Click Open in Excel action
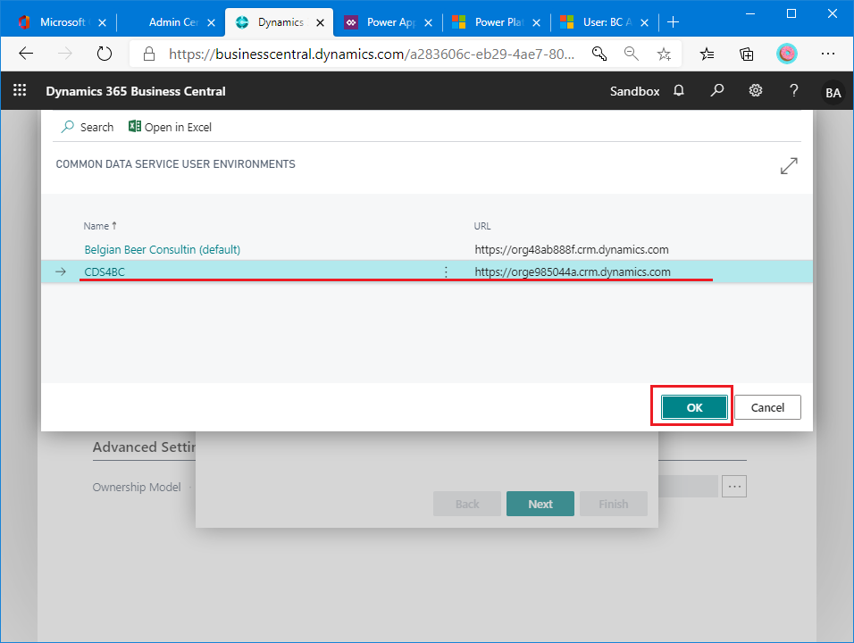854x643 pixels. 170,127
